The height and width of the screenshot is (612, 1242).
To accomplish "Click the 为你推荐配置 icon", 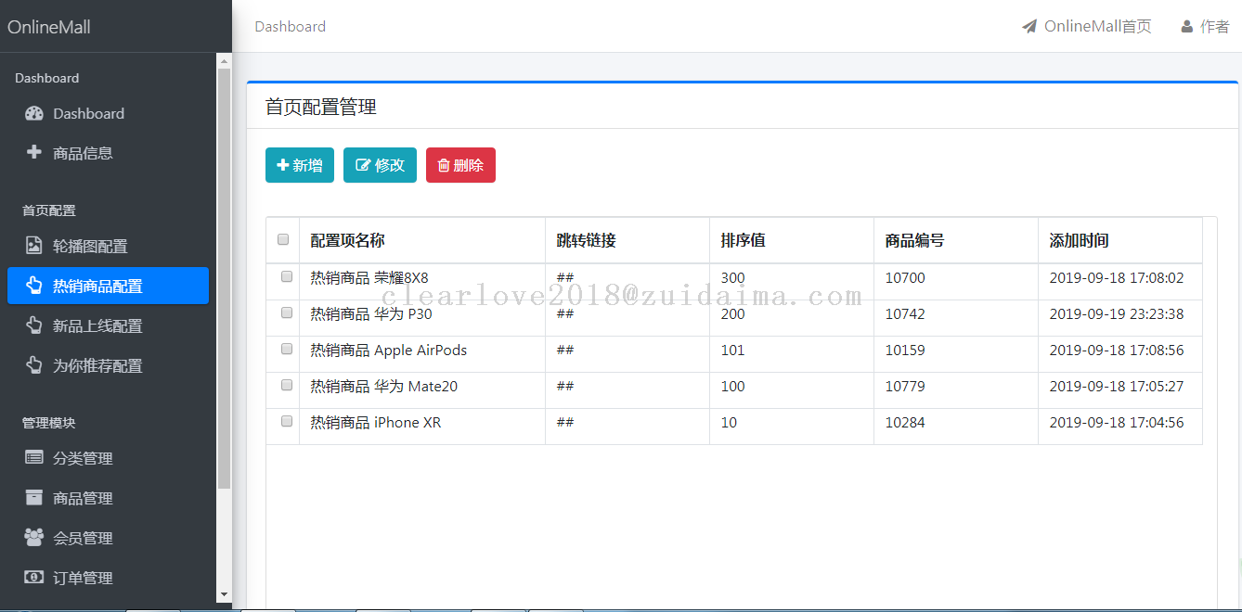I will [34, 365].
